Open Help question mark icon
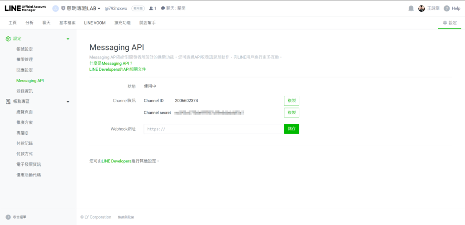 447,9
